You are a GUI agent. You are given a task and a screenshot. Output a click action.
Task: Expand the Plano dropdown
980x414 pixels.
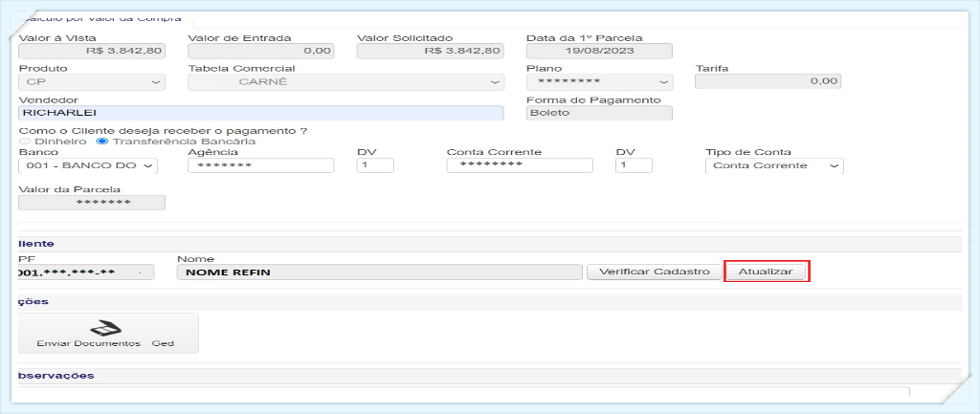point(600,82)
